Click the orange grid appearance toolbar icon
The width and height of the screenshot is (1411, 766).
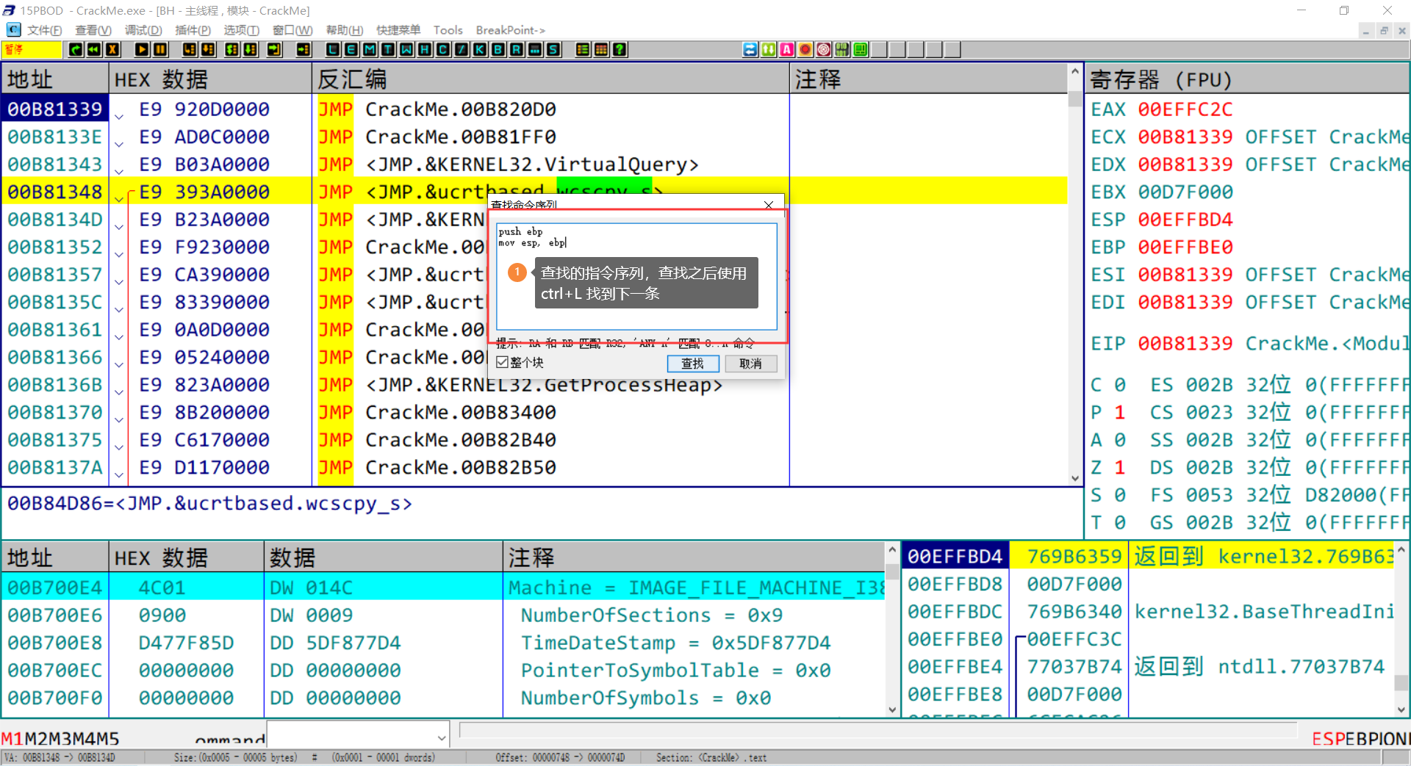(x=601, y=49)
